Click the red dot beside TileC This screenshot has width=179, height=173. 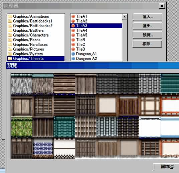click(x=73, y=45)
